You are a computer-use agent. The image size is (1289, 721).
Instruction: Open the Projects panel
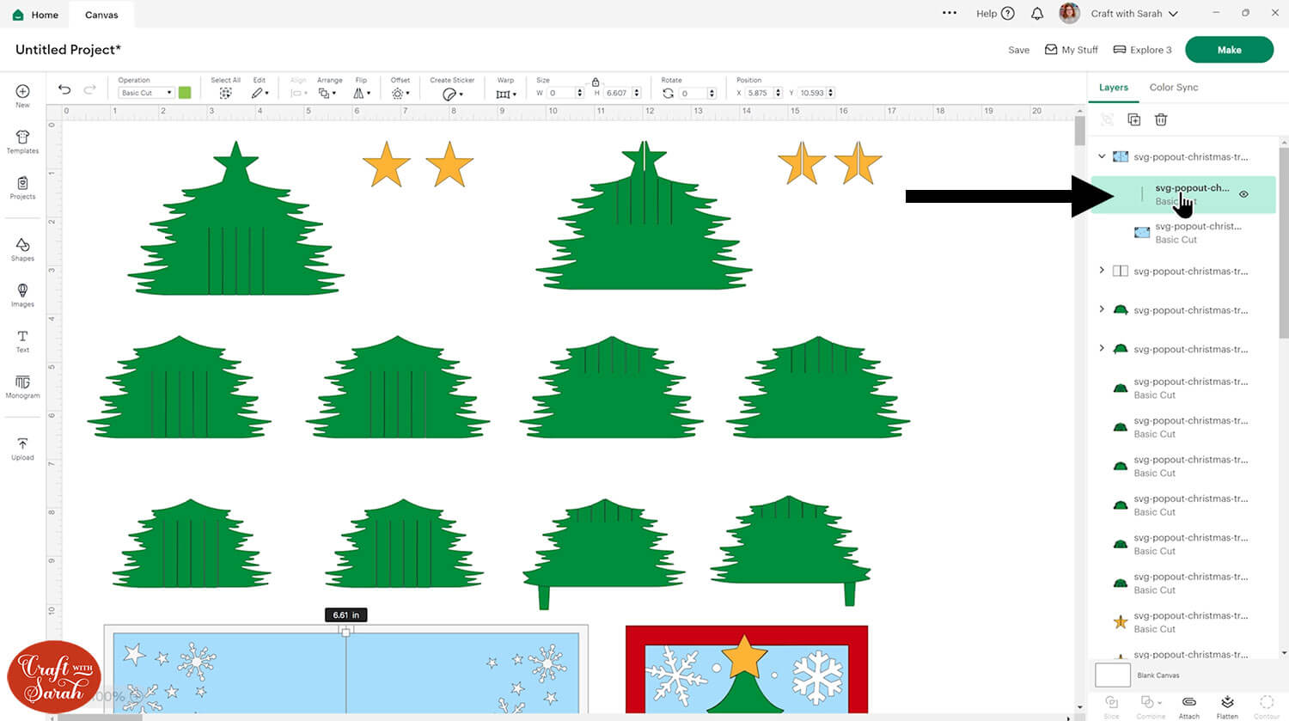pyautogui.click(x=22, y=187)
